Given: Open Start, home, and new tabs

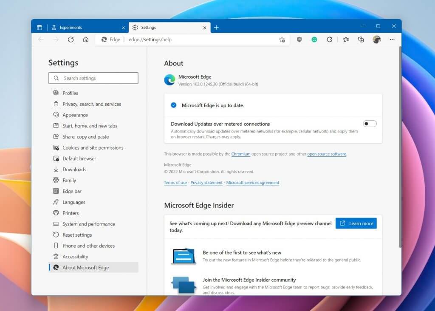Looking at the screenshot, I should coord(93,126).
